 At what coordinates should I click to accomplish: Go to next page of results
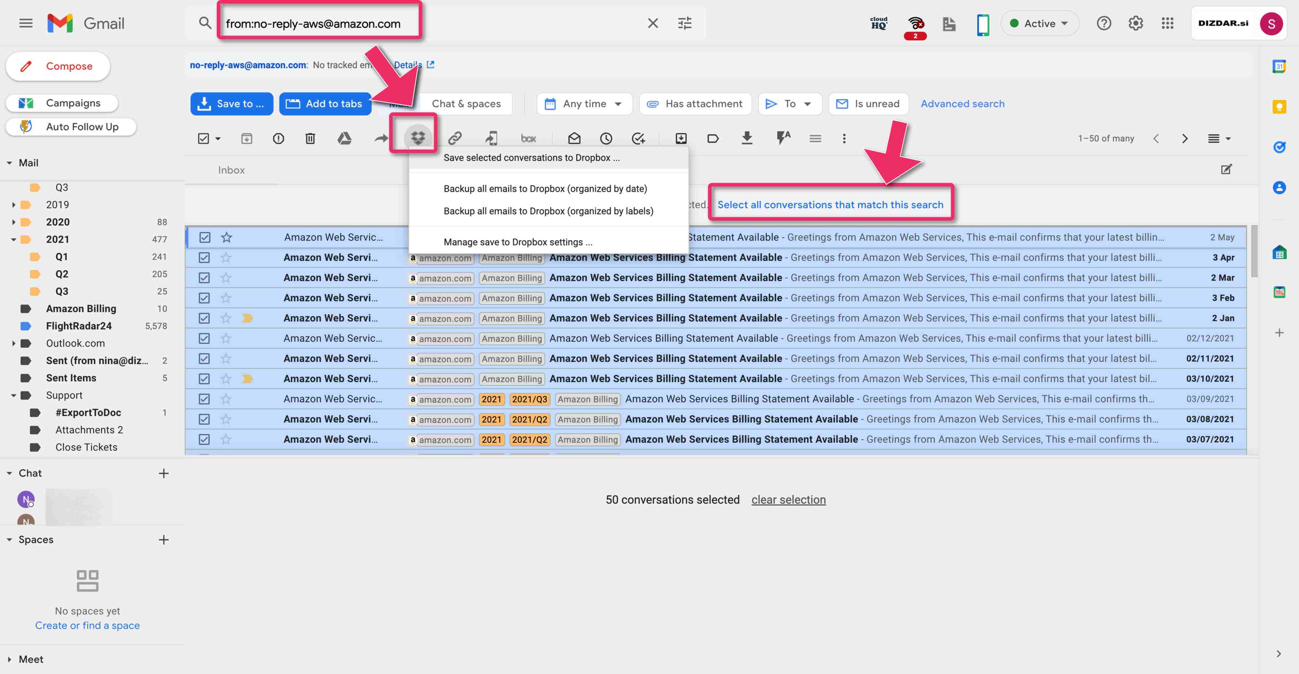coord(1185,139)
